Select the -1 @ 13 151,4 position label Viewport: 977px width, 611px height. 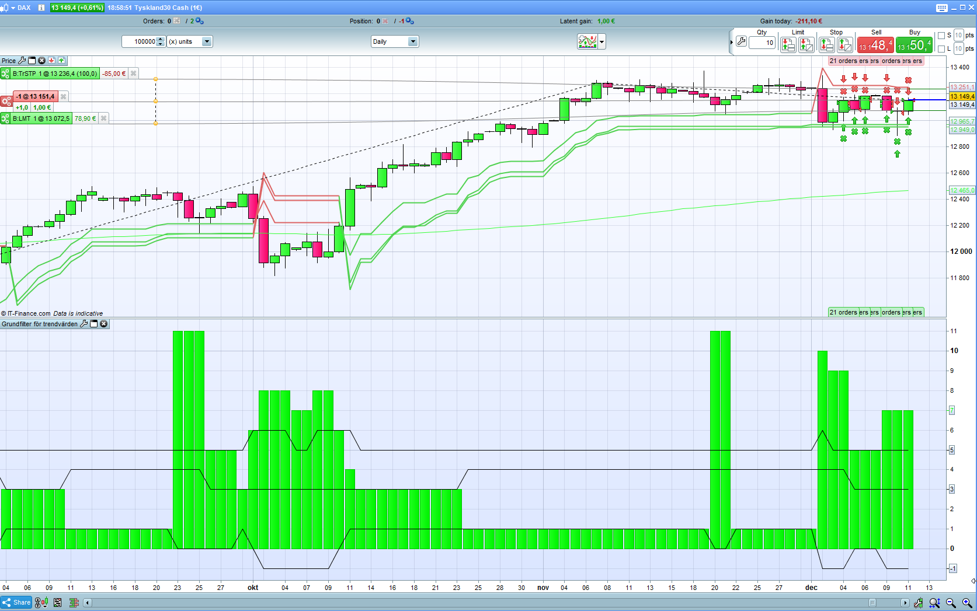(x=35, y=97)
